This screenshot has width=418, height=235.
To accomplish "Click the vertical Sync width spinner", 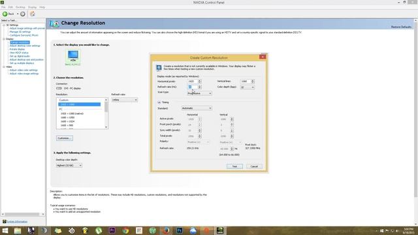I will (x=232, y=131).
